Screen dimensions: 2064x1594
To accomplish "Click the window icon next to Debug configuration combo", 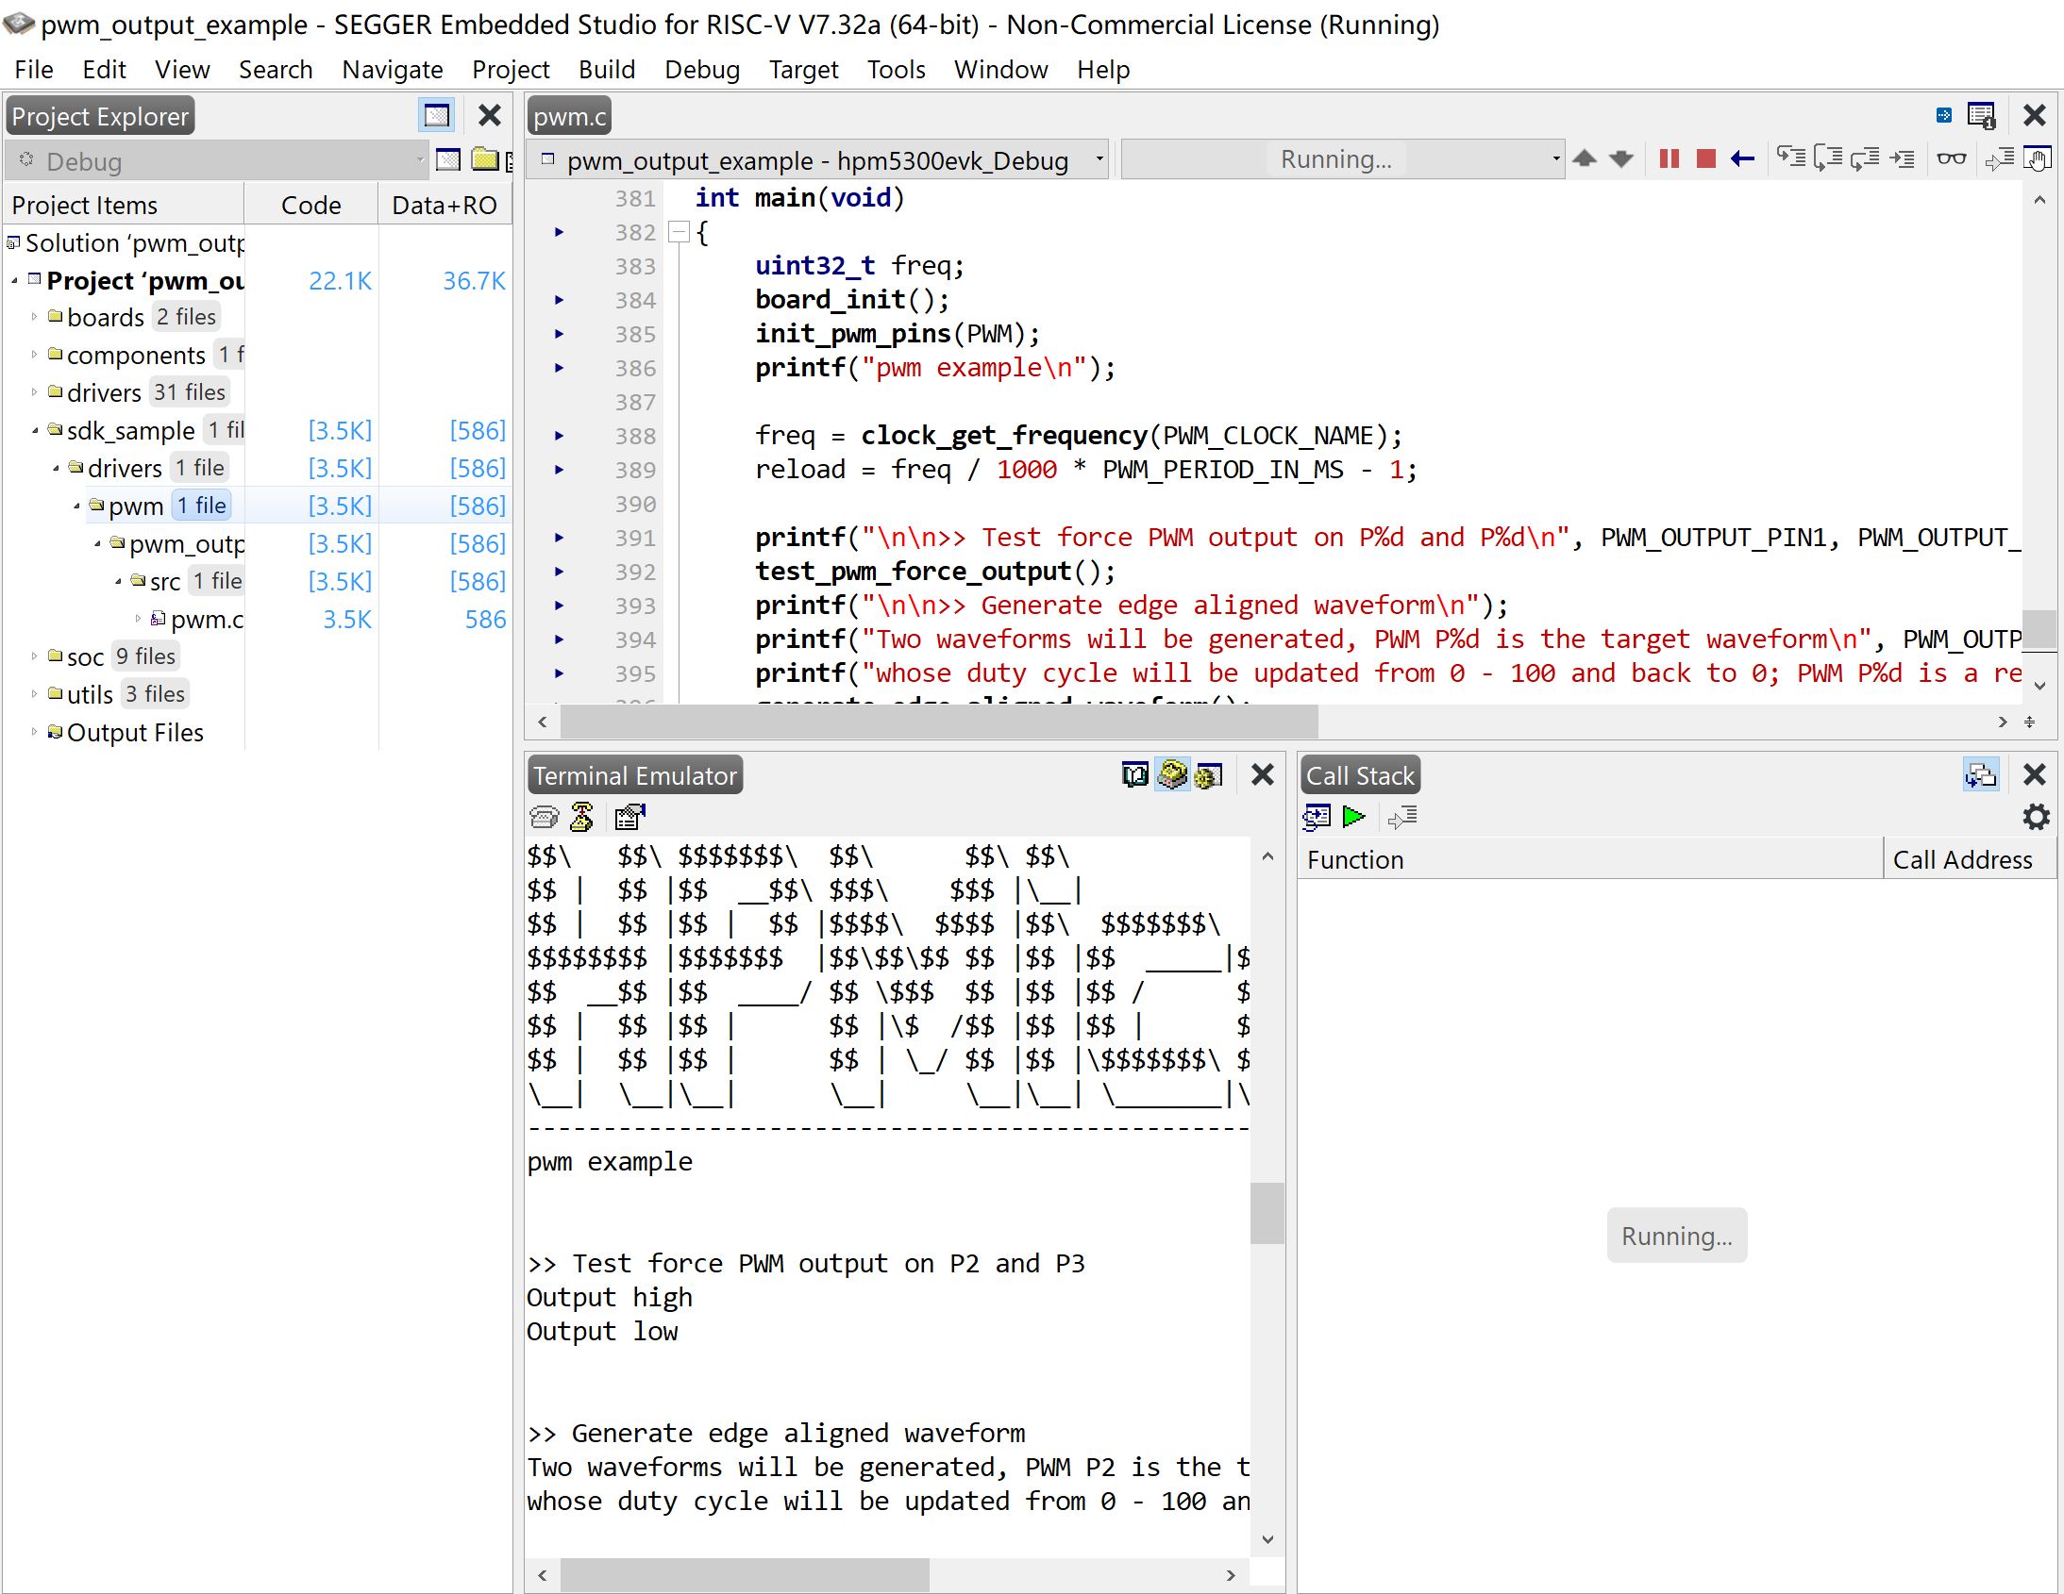I will 448,159.
